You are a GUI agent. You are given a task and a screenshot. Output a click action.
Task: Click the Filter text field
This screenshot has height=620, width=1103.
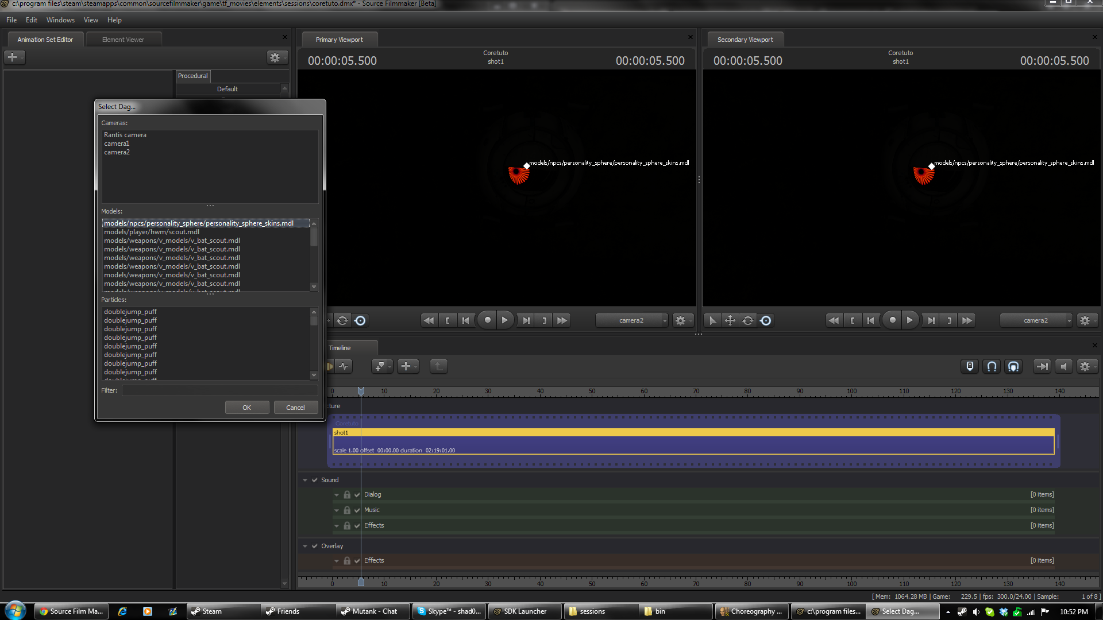coord(219,390)
